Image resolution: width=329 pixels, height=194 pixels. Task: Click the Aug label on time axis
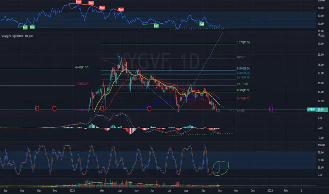coord(186,190)
